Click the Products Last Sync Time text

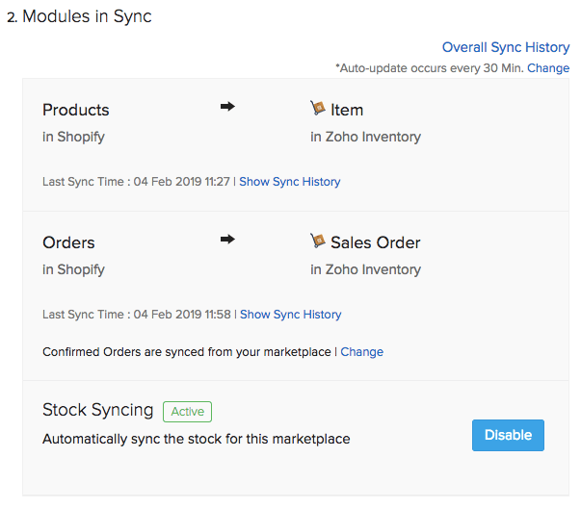(x=136, y=182)
